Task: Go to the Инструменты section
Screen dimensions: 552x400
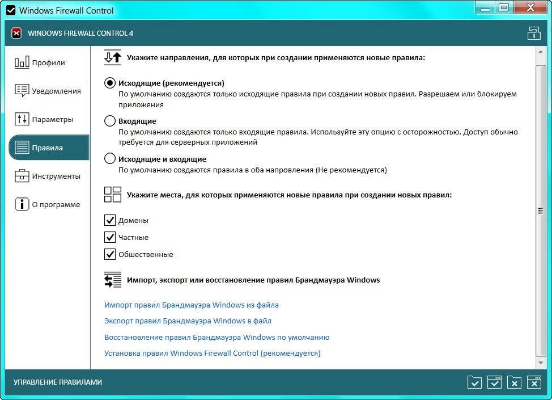Action: [49, 175]
